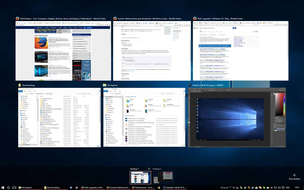Screen dimensions: 304x190
Task: Open the Windows Start menu
Action: pyautogui.click(x=3, y=187)
